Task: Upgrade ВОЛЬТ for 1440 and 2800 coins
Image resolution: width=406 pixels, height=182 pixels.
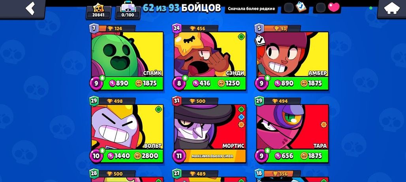Action: [x=132, y=156]
